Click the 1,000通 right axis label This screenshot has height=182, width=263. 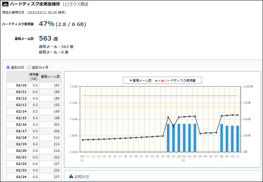248,86
